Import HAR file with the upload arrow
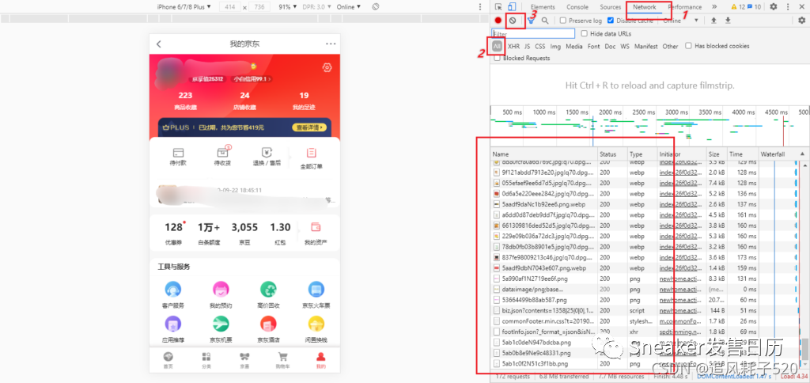The image size is (810, 383). [713, 21]
